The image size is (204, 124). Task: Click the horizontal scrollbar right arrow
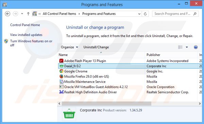pyautogui.click(x=200, y=104)
